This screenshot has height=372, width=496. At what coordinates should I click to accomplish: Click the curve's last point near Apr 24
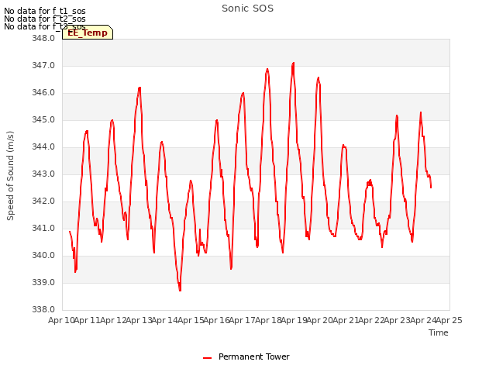431,188
